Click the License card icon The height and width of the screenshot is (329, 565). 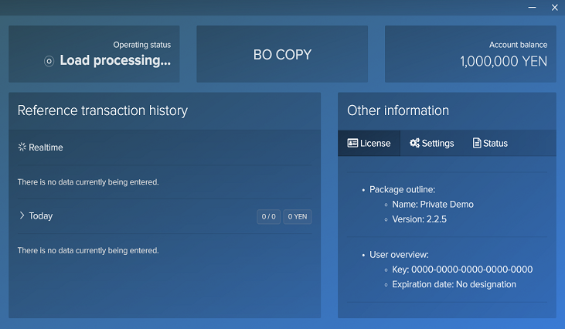click(x=352, y=143)
